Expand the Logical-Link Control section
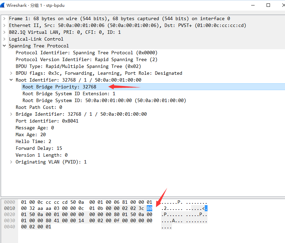The height and width of the screenshot is (243, 285). [4, 39]
